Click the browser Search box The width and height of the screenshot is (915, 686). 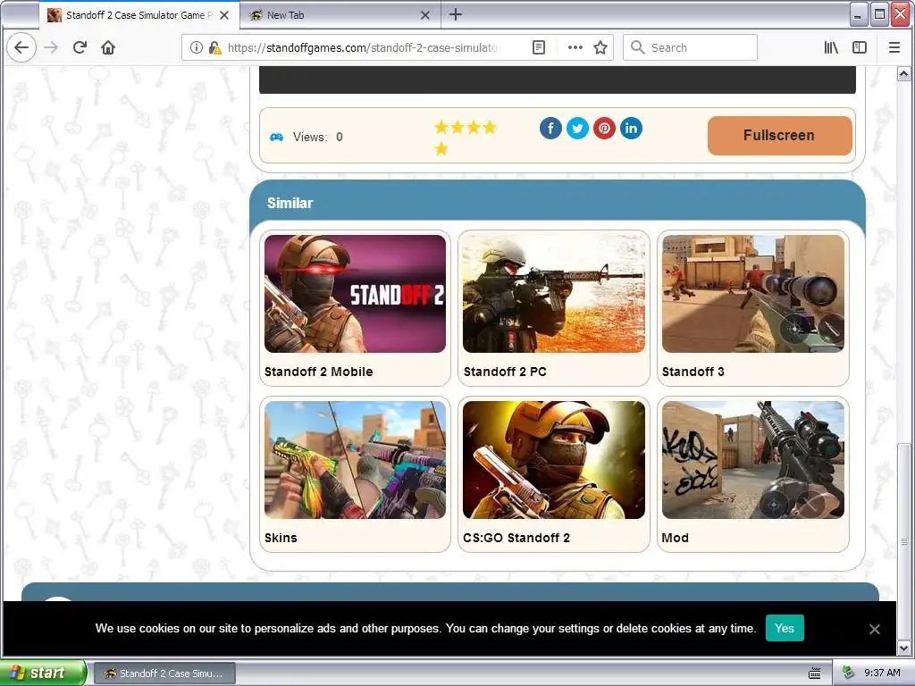point(691,47)
